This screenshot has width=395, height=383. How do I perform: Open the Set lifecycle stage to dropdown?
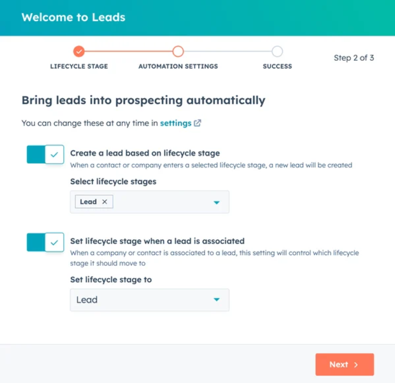pos(216,300)
